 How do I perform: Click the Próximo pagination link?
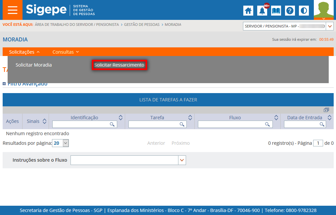point(180,143)
